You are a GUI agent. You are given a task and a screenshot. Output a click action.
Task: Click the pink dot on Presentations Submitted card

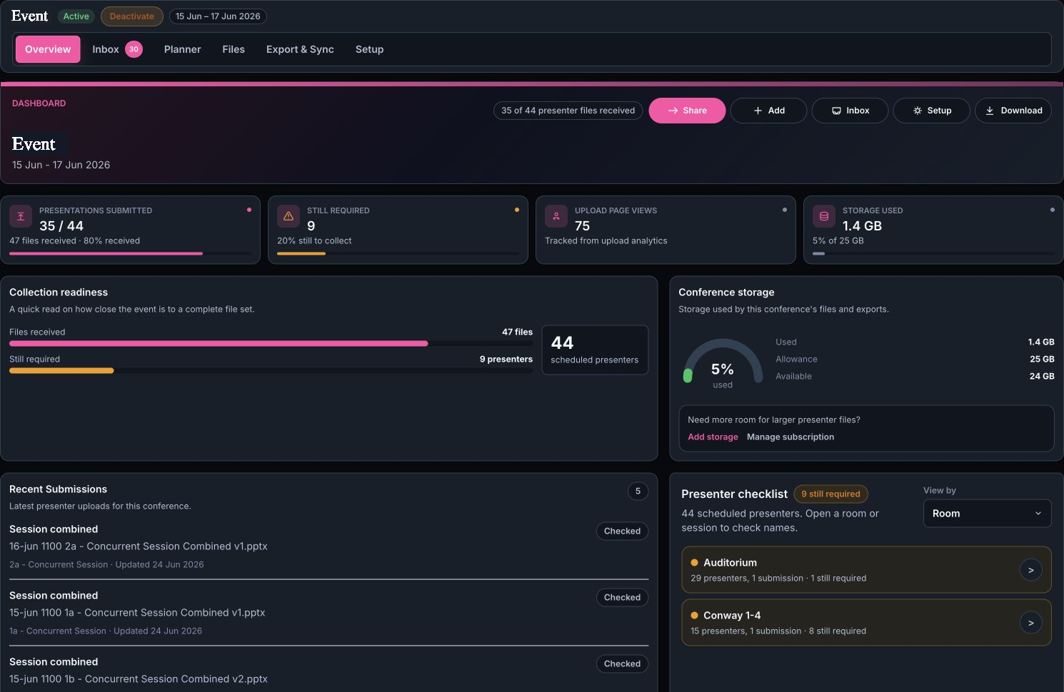click(249, 210)
